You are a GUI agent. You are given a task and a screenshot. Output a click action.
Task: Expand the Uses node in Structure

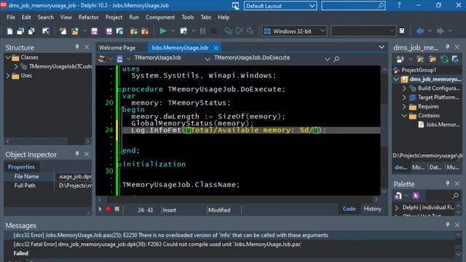click(x=8, y=76)
